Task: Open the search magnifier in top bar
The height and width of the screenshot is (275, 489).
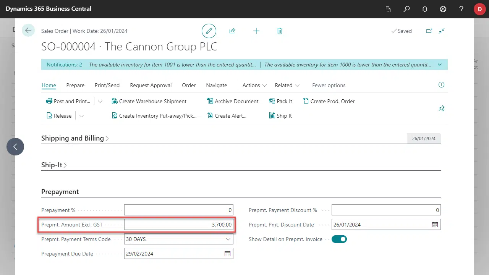Action: pos(406,9)
